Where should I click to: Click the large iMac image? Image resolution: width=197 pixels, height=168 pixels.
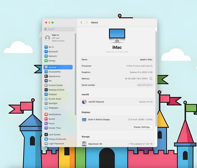pyautogui.click(x=117, y=36)
